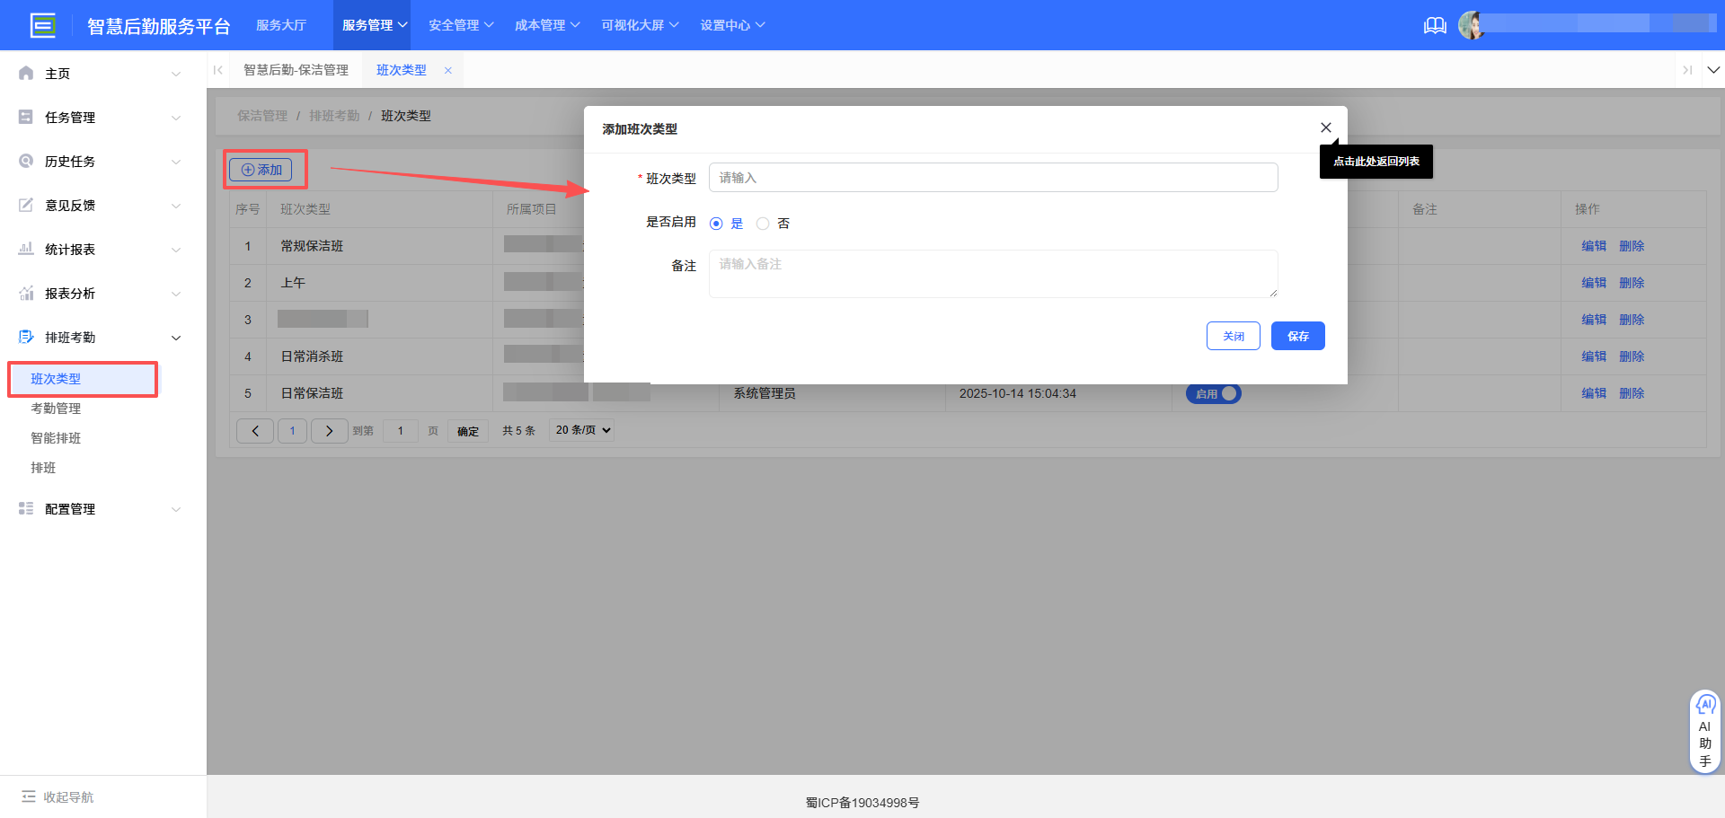Select the 任务管理 sidebar icon

[x=25, y=117]
